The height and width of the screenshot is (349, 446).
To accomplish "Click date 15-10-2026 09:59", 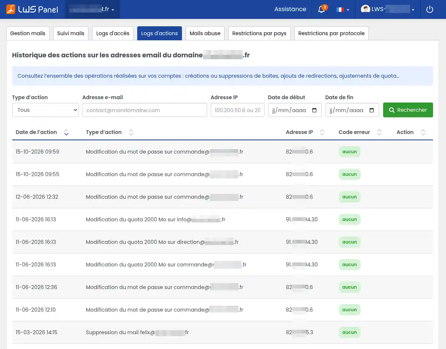I will 37,152.
